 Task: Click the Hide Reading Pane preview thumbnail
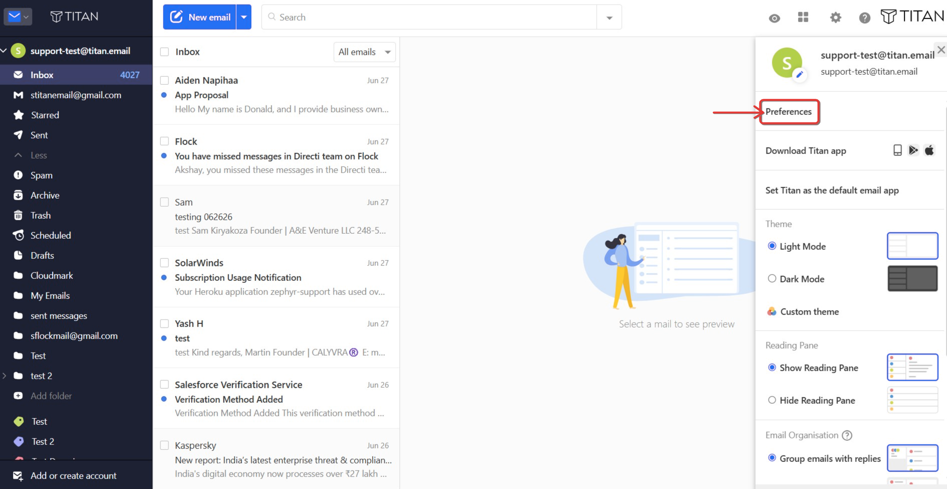(912, 400)
